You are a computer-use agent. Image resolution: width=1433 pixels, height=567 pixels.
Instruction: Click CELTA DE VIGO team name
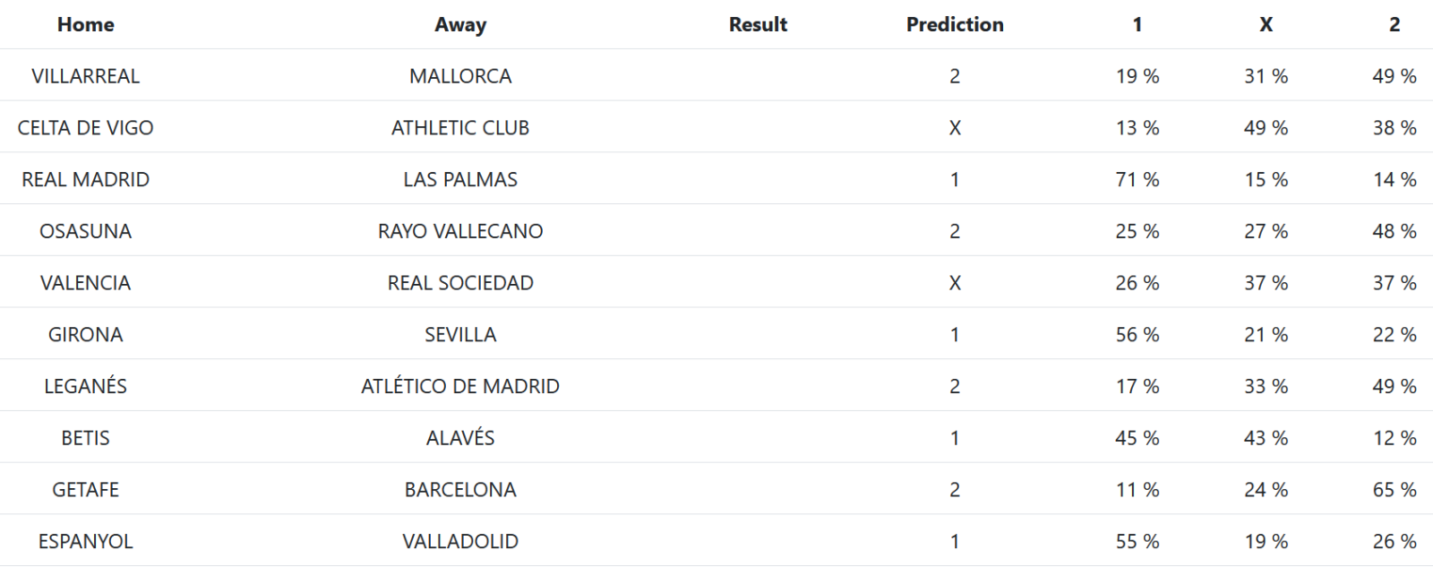coord(85,128)
